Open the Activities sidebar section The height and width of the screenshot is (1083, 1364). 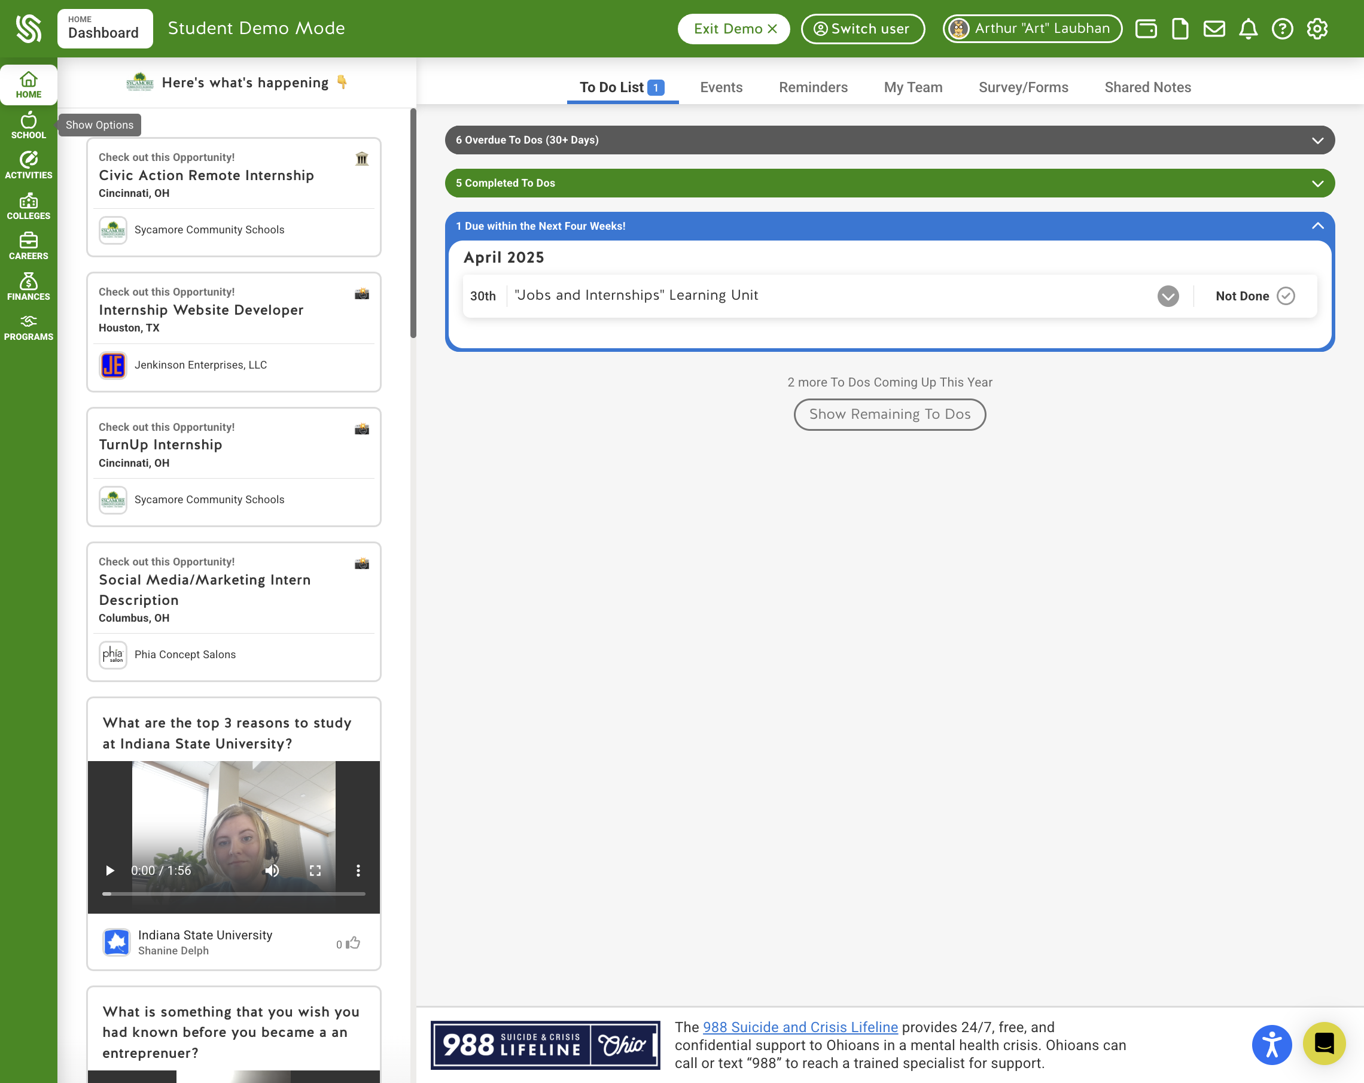pyautogui.click(x=29, y=166)
